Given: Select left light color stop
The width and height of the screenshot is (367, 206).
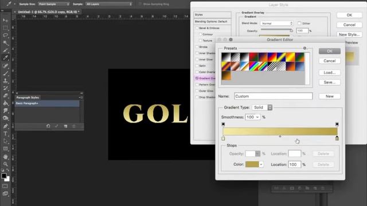Looking at the screenshot, I should click(x=223, y=138).
